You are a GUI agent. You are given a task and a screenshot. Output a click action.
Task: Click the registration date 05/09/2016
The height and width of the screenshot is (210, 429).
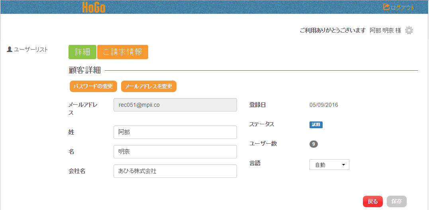(323, 105)
